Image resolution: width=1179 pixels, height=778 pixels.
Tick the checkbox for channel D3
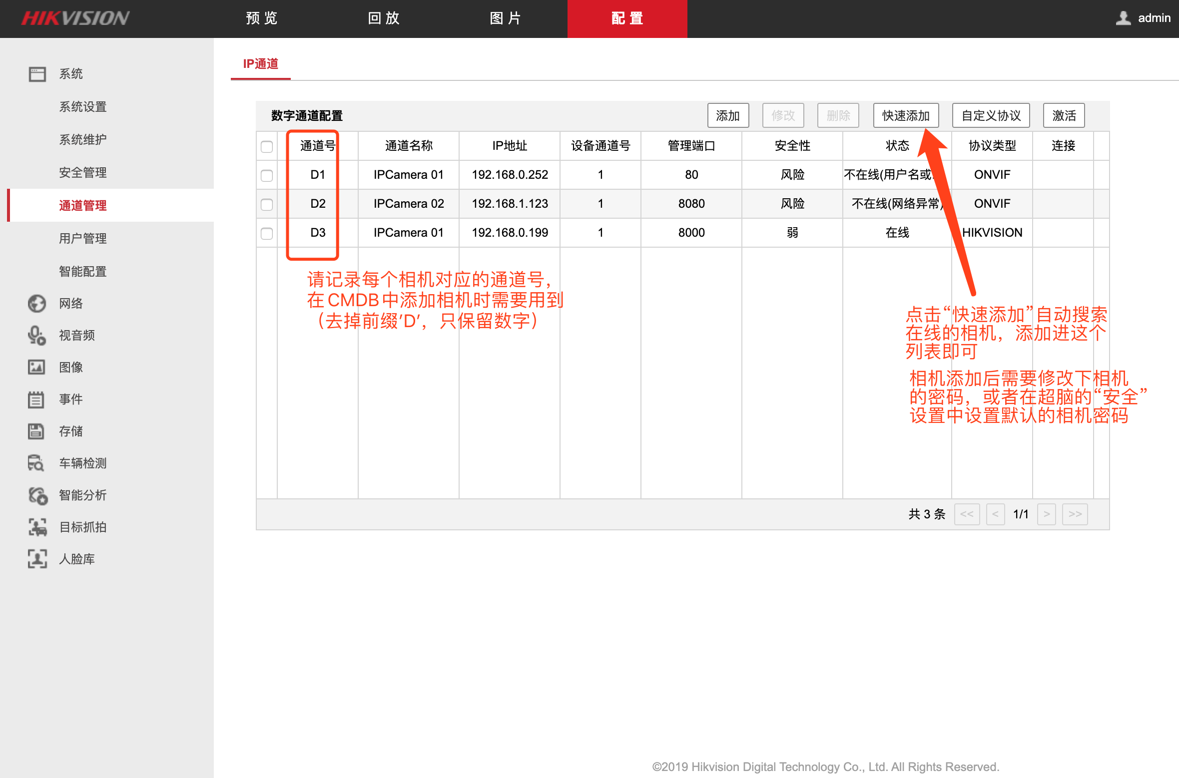click(267, 233)
